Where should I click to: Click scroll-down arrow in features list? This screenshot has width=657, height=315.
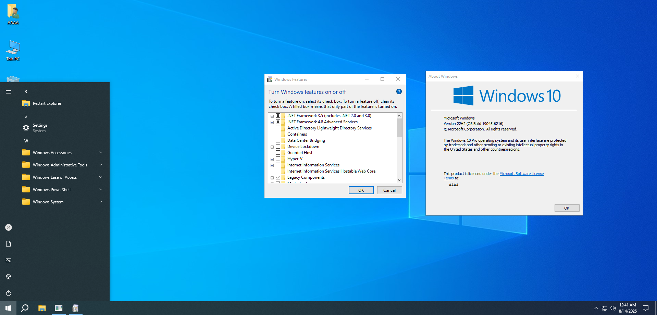(x=399, y=180)
